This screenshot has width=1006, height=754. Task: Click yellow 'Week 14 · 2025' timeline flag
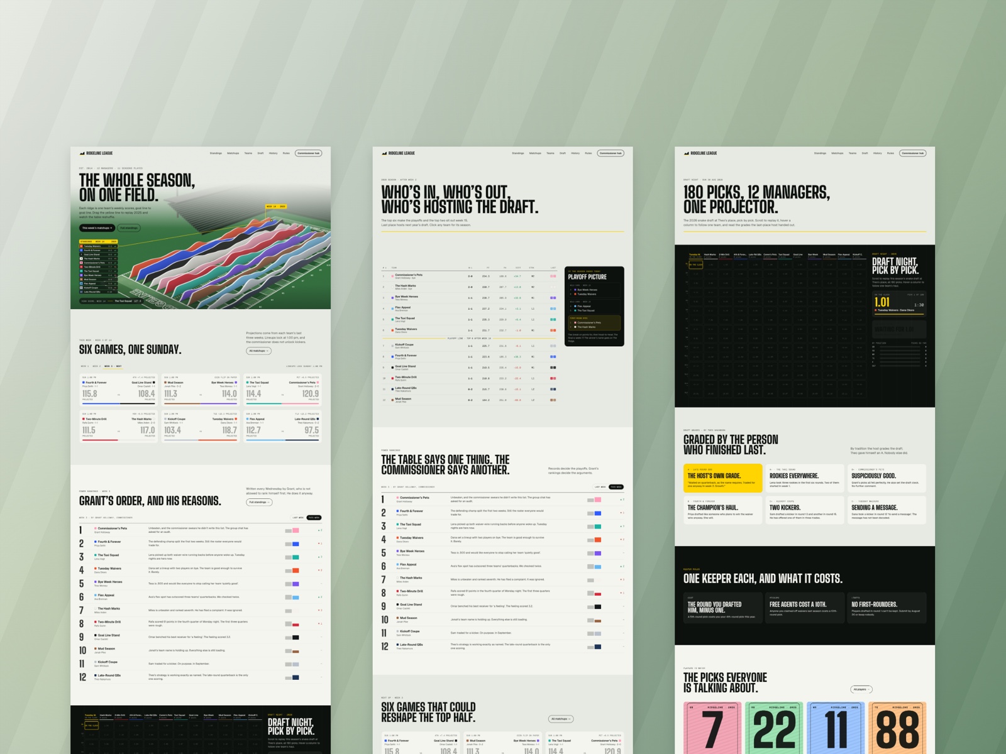pyautogui.click(x=276, y=206)
